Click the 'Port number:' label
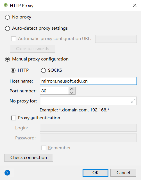The height and width of the screenshot is (180, 141). coord(23,91)
